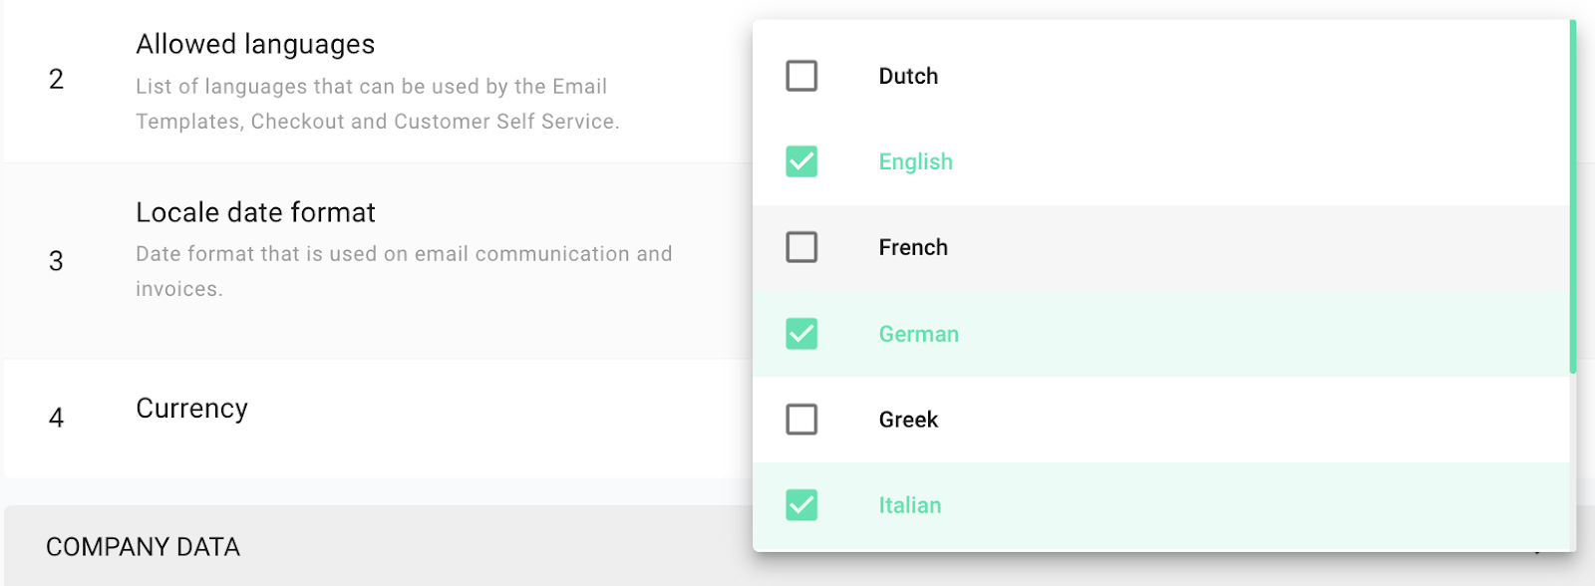Check the Dutch language checkbox

coord(800,76)
